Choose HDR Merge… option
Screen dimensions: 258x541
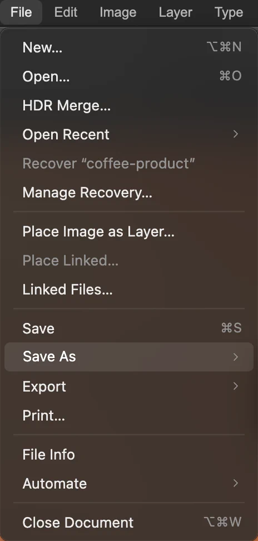pyautogui.click(x=129, y=105)
